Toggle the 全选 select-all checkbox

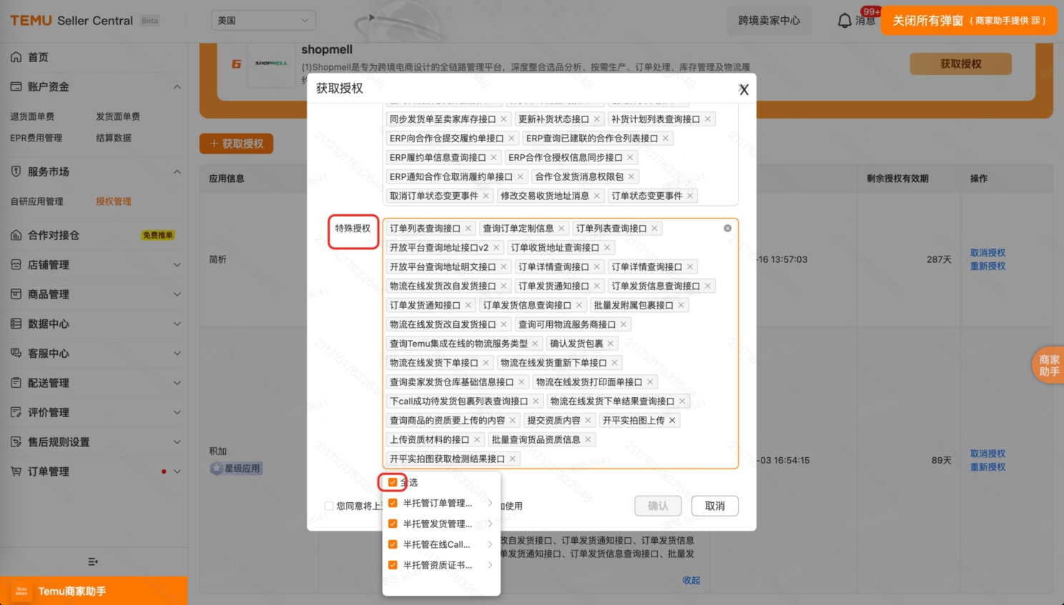point(393,482)
